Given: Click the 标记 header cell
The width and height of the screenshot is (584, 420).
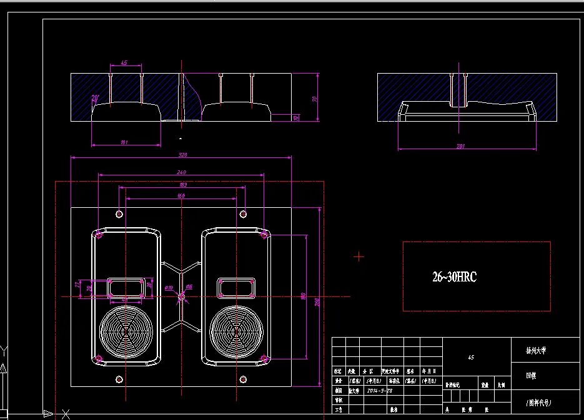Looking at the screenshot, I should (338, 371).
